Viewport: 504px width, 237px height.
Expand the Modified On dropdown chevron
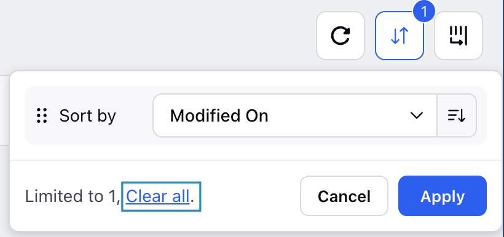click(417, 115)
